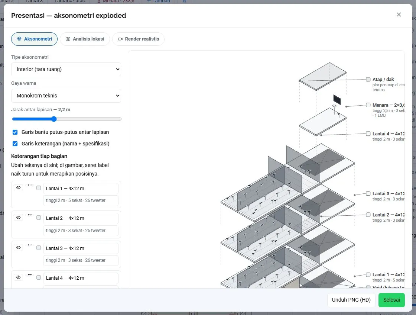Click the Lantai 1 label handle in drawing
Image resolution: width=416 pixels, height=315 pixels.
point(368,274)
